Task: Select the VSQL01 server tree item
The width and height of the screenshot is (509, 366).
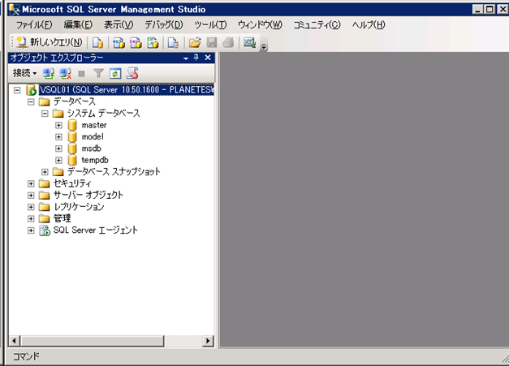Action: [x=127, y=90]
